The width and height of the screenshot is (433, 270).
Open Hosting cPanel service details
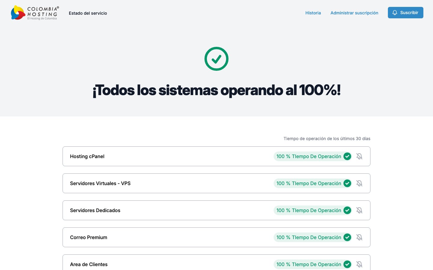pos(87,156)
